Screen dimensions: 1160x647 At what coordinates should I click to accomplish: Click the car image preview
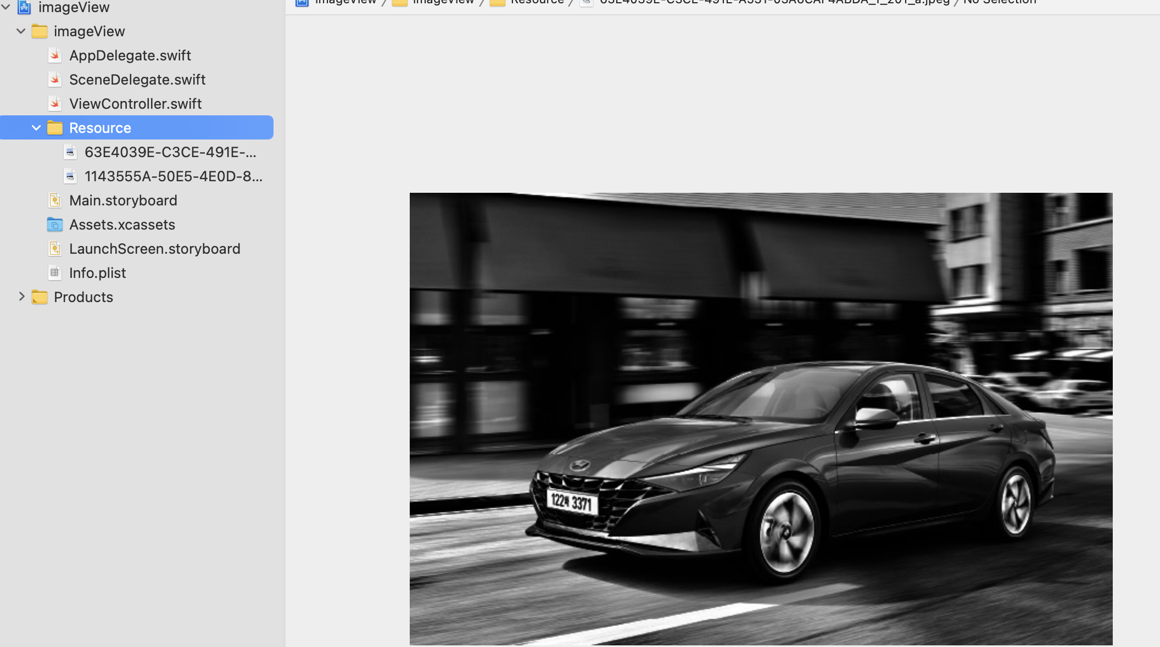(761, 419)
